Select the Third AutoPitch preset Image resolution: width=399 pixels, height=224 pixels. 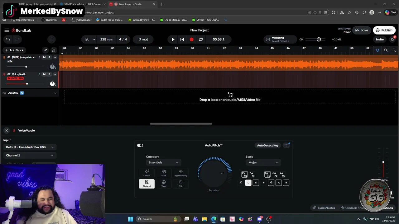164,184
